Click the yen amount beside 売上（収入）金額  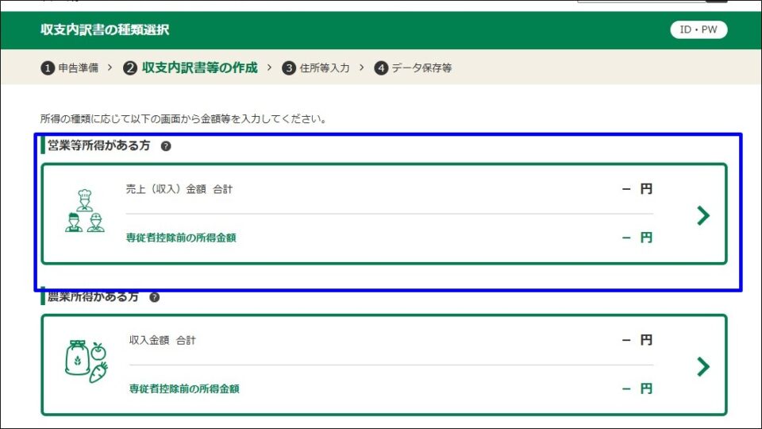[637, 190]
